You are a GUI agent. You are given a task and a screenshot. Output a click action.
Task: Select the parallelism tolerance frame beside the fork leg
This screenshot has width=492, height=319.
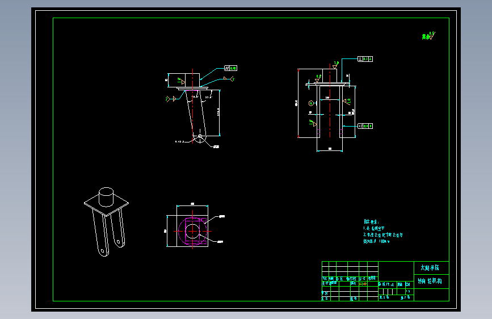pos(365,126)
